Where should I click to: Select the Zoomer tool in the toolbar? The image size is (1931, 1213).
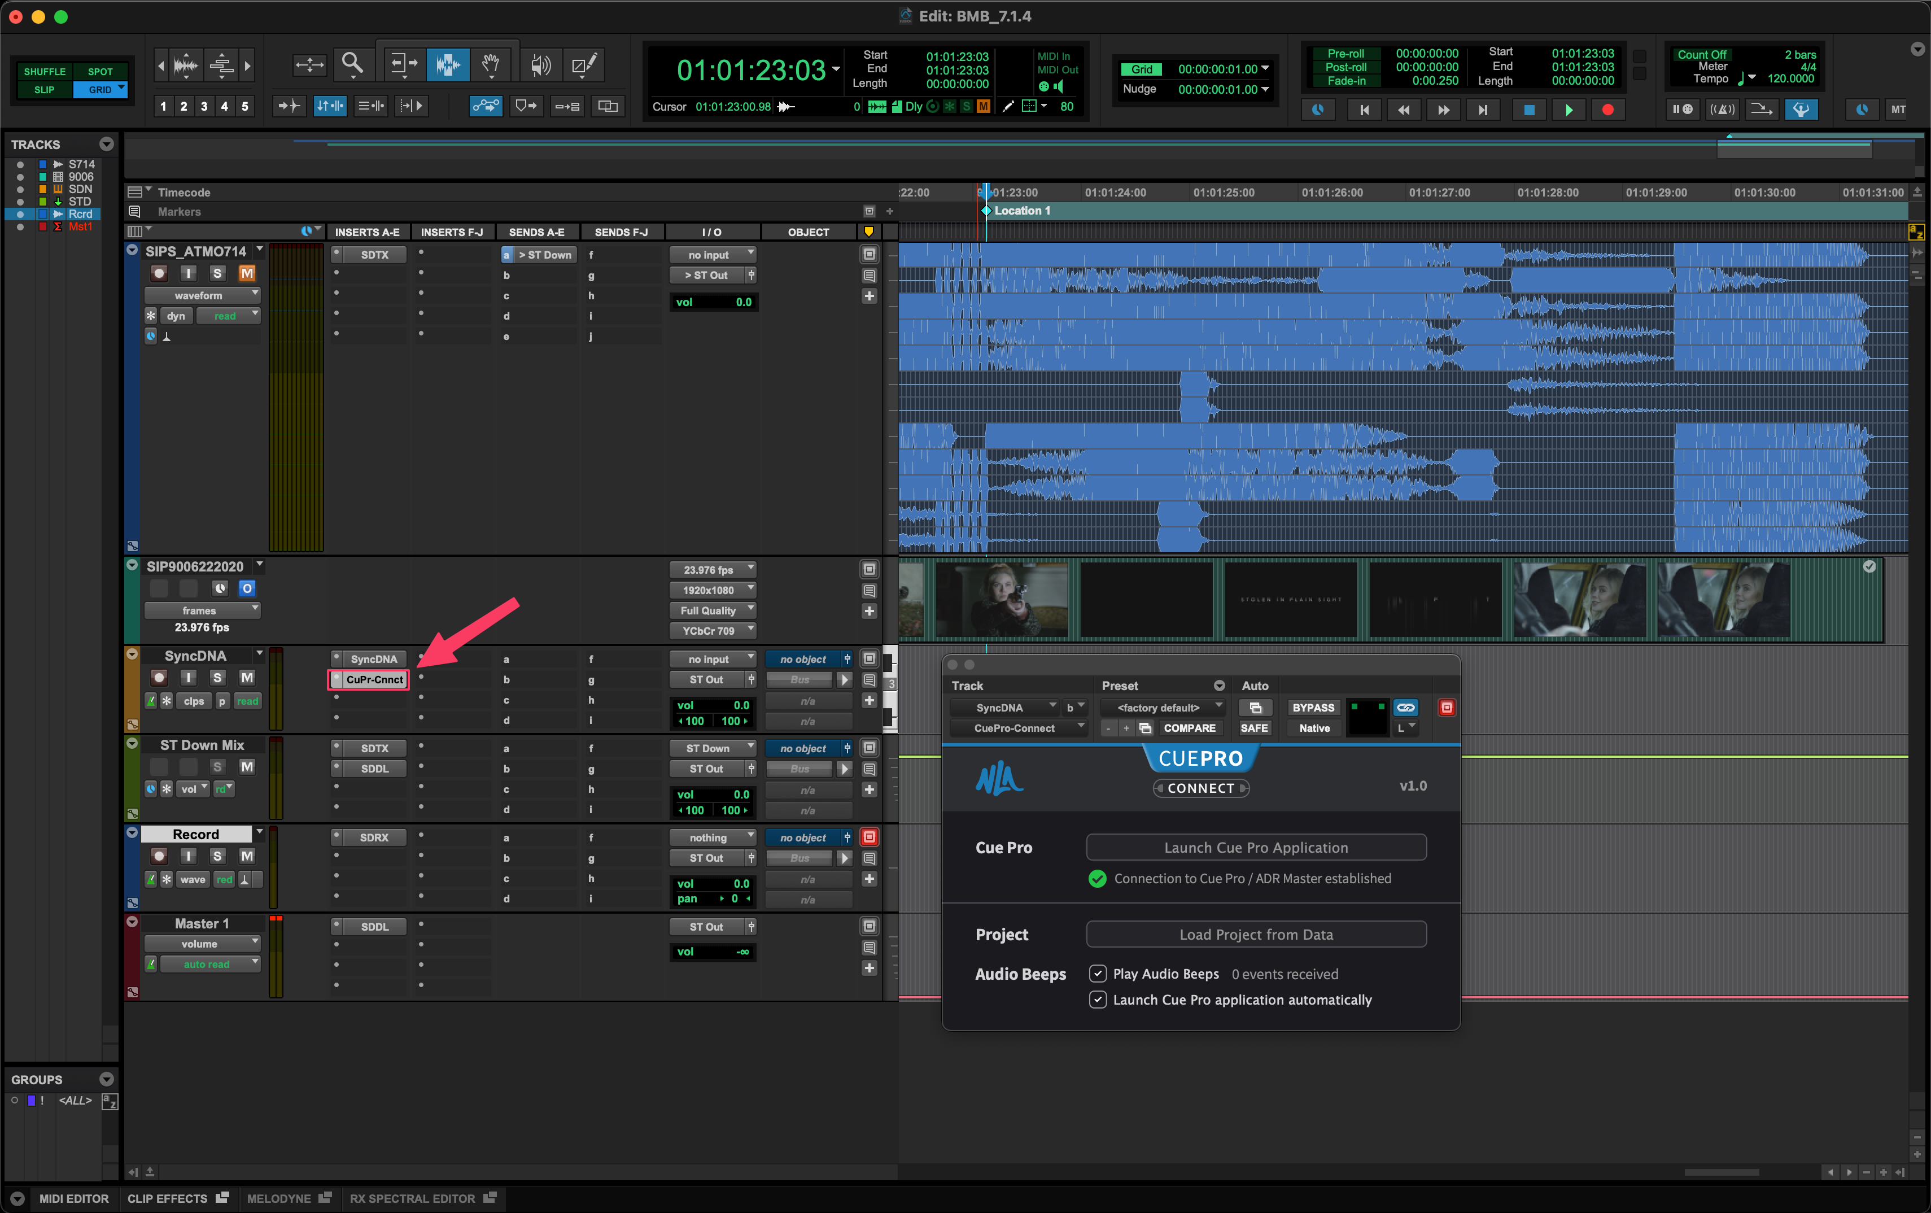pyautogui.click(x=353, y=64)
